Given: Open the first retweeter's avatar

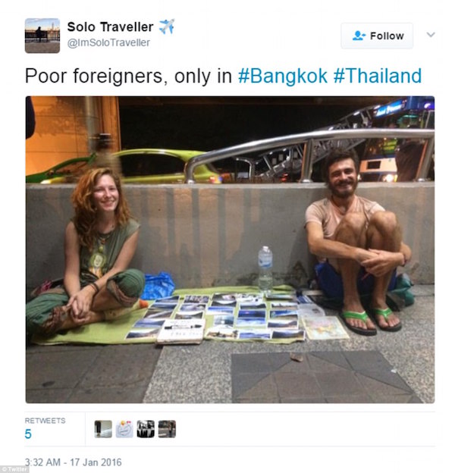Looking at the screenshot, I should click(x=103, y=429).
